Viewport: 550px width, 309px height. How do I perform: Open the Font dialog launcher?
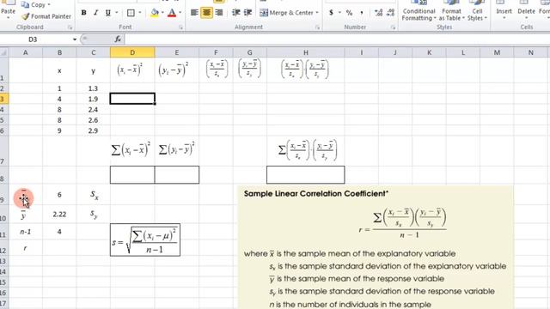181,27
